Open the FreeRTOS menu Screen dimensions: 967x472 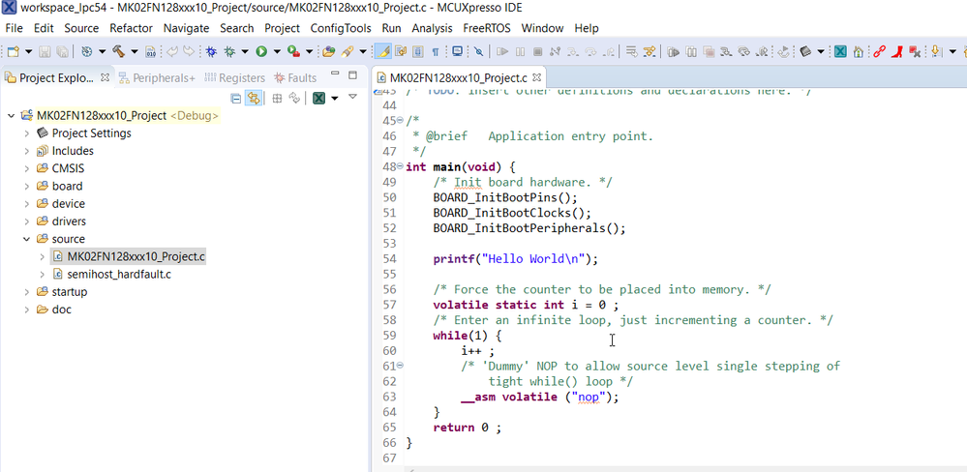click(487, 28)
